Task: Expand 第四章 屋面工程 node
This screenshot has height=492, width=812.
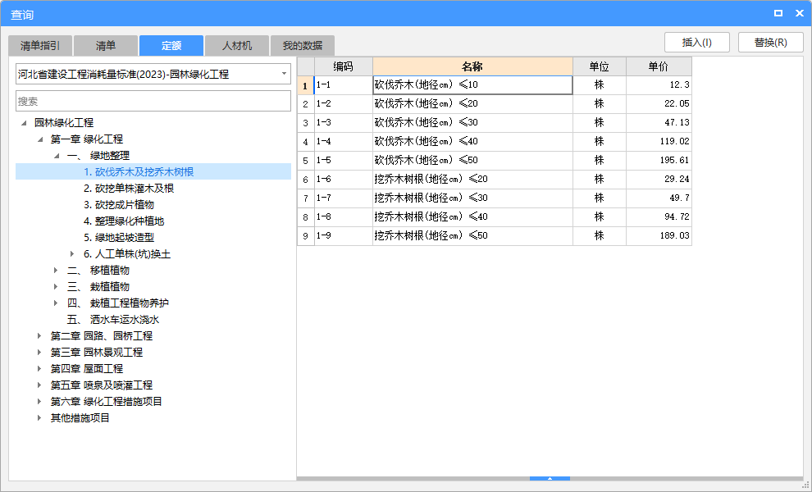Action: tap(39, 369)
